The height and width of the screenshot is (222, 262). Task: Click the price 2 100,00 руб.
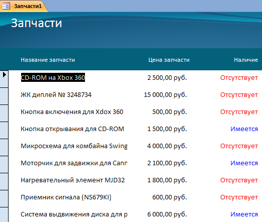pos(167,163)
